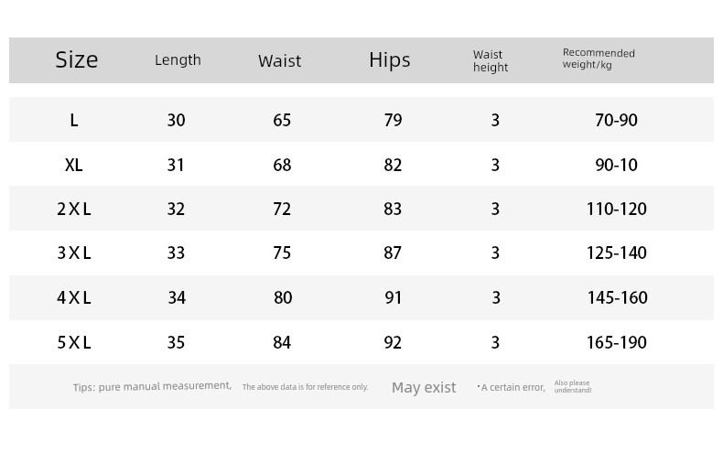723x452 pixels.
Task: Click the 'Tips: pure manual measurement' note
Action: [152, 386]
